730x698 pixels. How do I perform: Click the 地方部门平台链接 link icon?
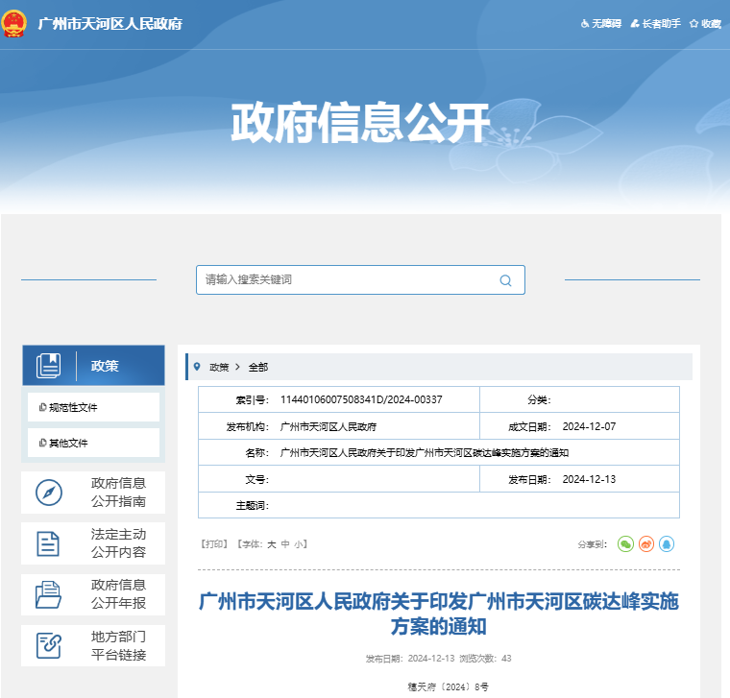[x=49, y=645]
